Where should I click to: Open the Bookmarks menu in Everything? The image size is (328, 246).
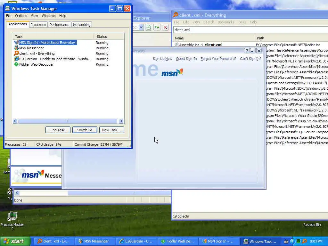click(226, 22)
